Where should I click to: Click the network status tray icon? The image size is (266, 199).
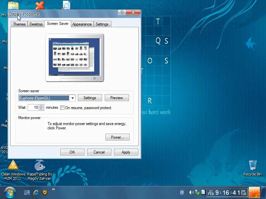[197, 192]
